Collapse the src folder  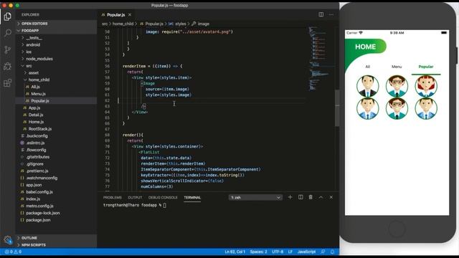click(x=56, y=66)
